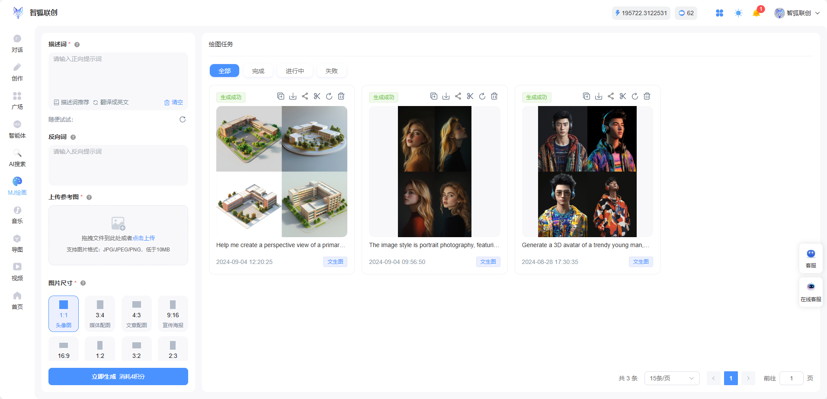This screenshot has width=827, height=399.
Task: Click scissors icon on primary school card
Action: [317, 96]
